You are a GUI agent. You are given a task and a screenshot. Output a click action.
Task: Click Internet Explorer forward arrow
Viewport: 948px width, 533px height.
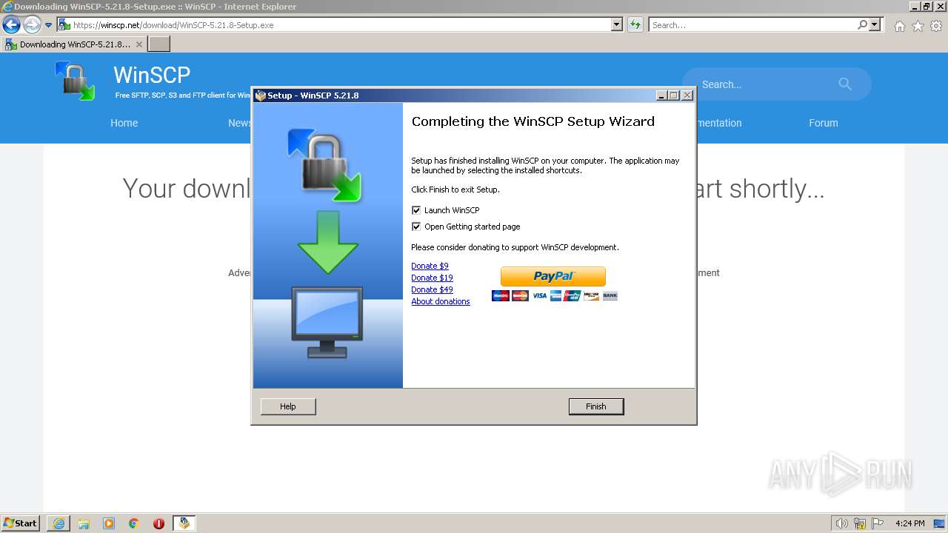coord(32,24)
